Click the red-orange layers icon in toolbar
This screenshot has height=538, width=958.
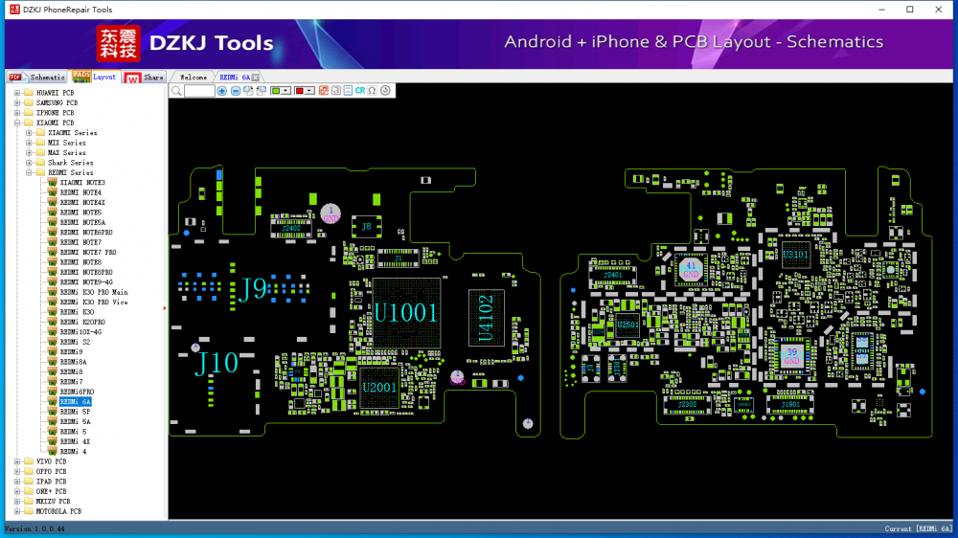pos(323,91)
